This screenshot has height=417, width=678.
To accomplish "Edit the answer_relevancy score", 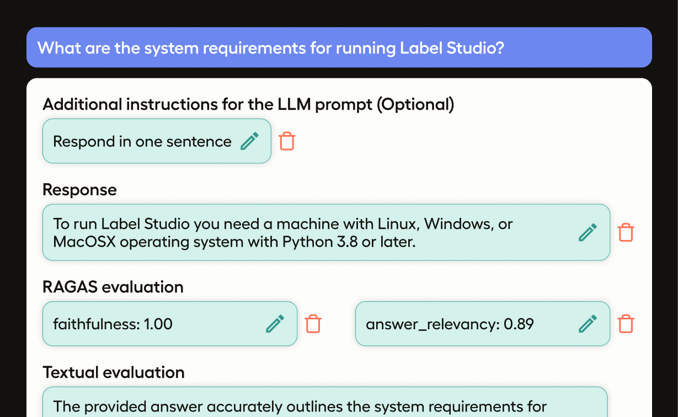I will pos(588,324).
